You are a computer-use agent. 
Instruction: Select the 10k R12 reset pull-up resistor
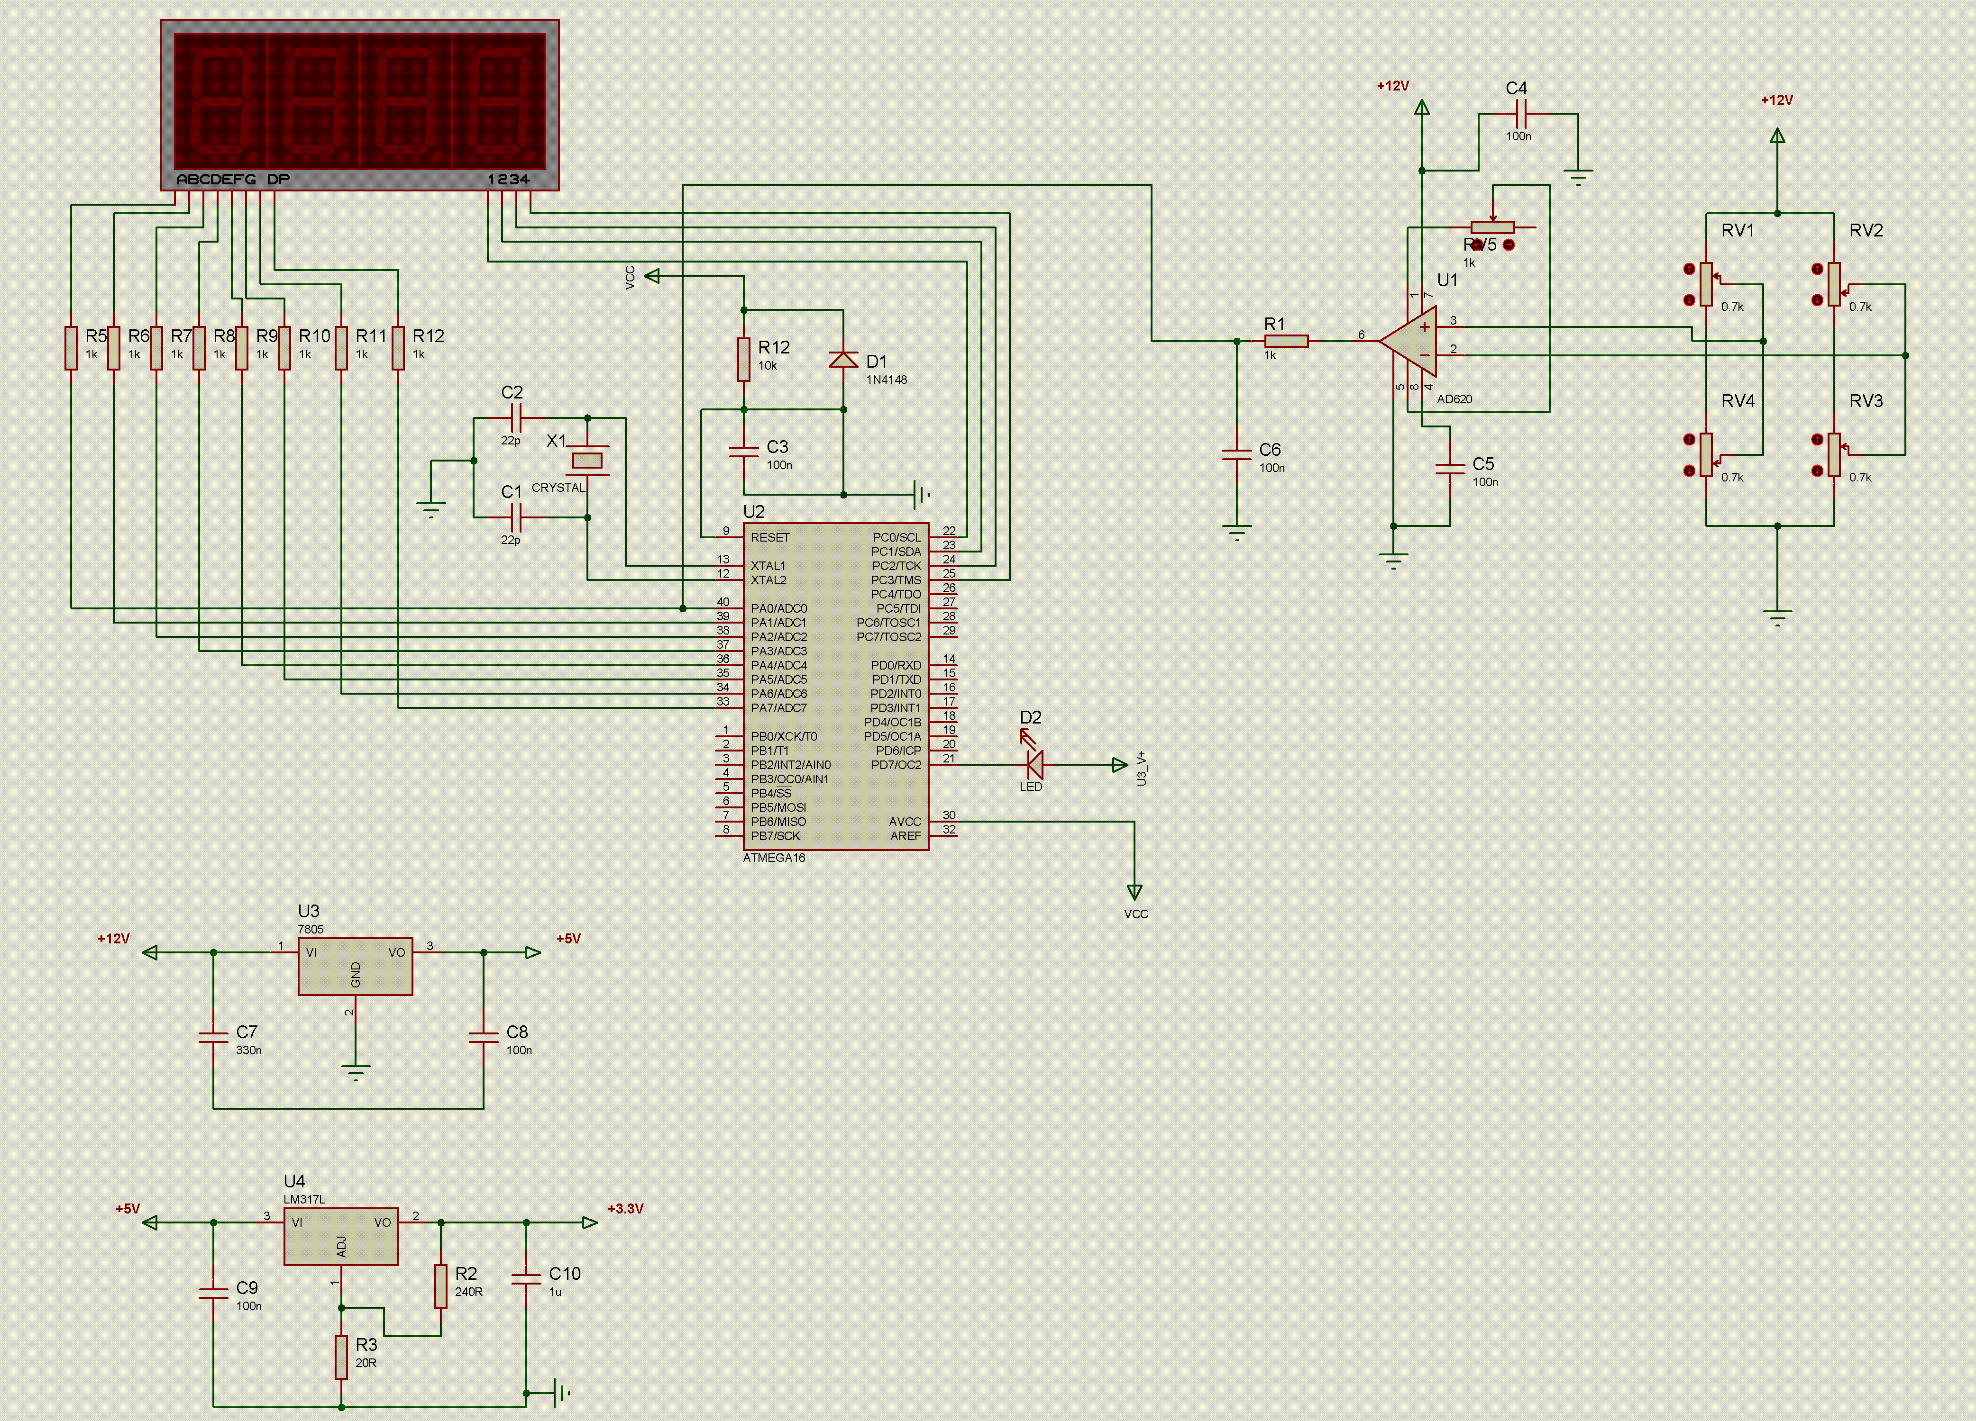tap(743, 359)
